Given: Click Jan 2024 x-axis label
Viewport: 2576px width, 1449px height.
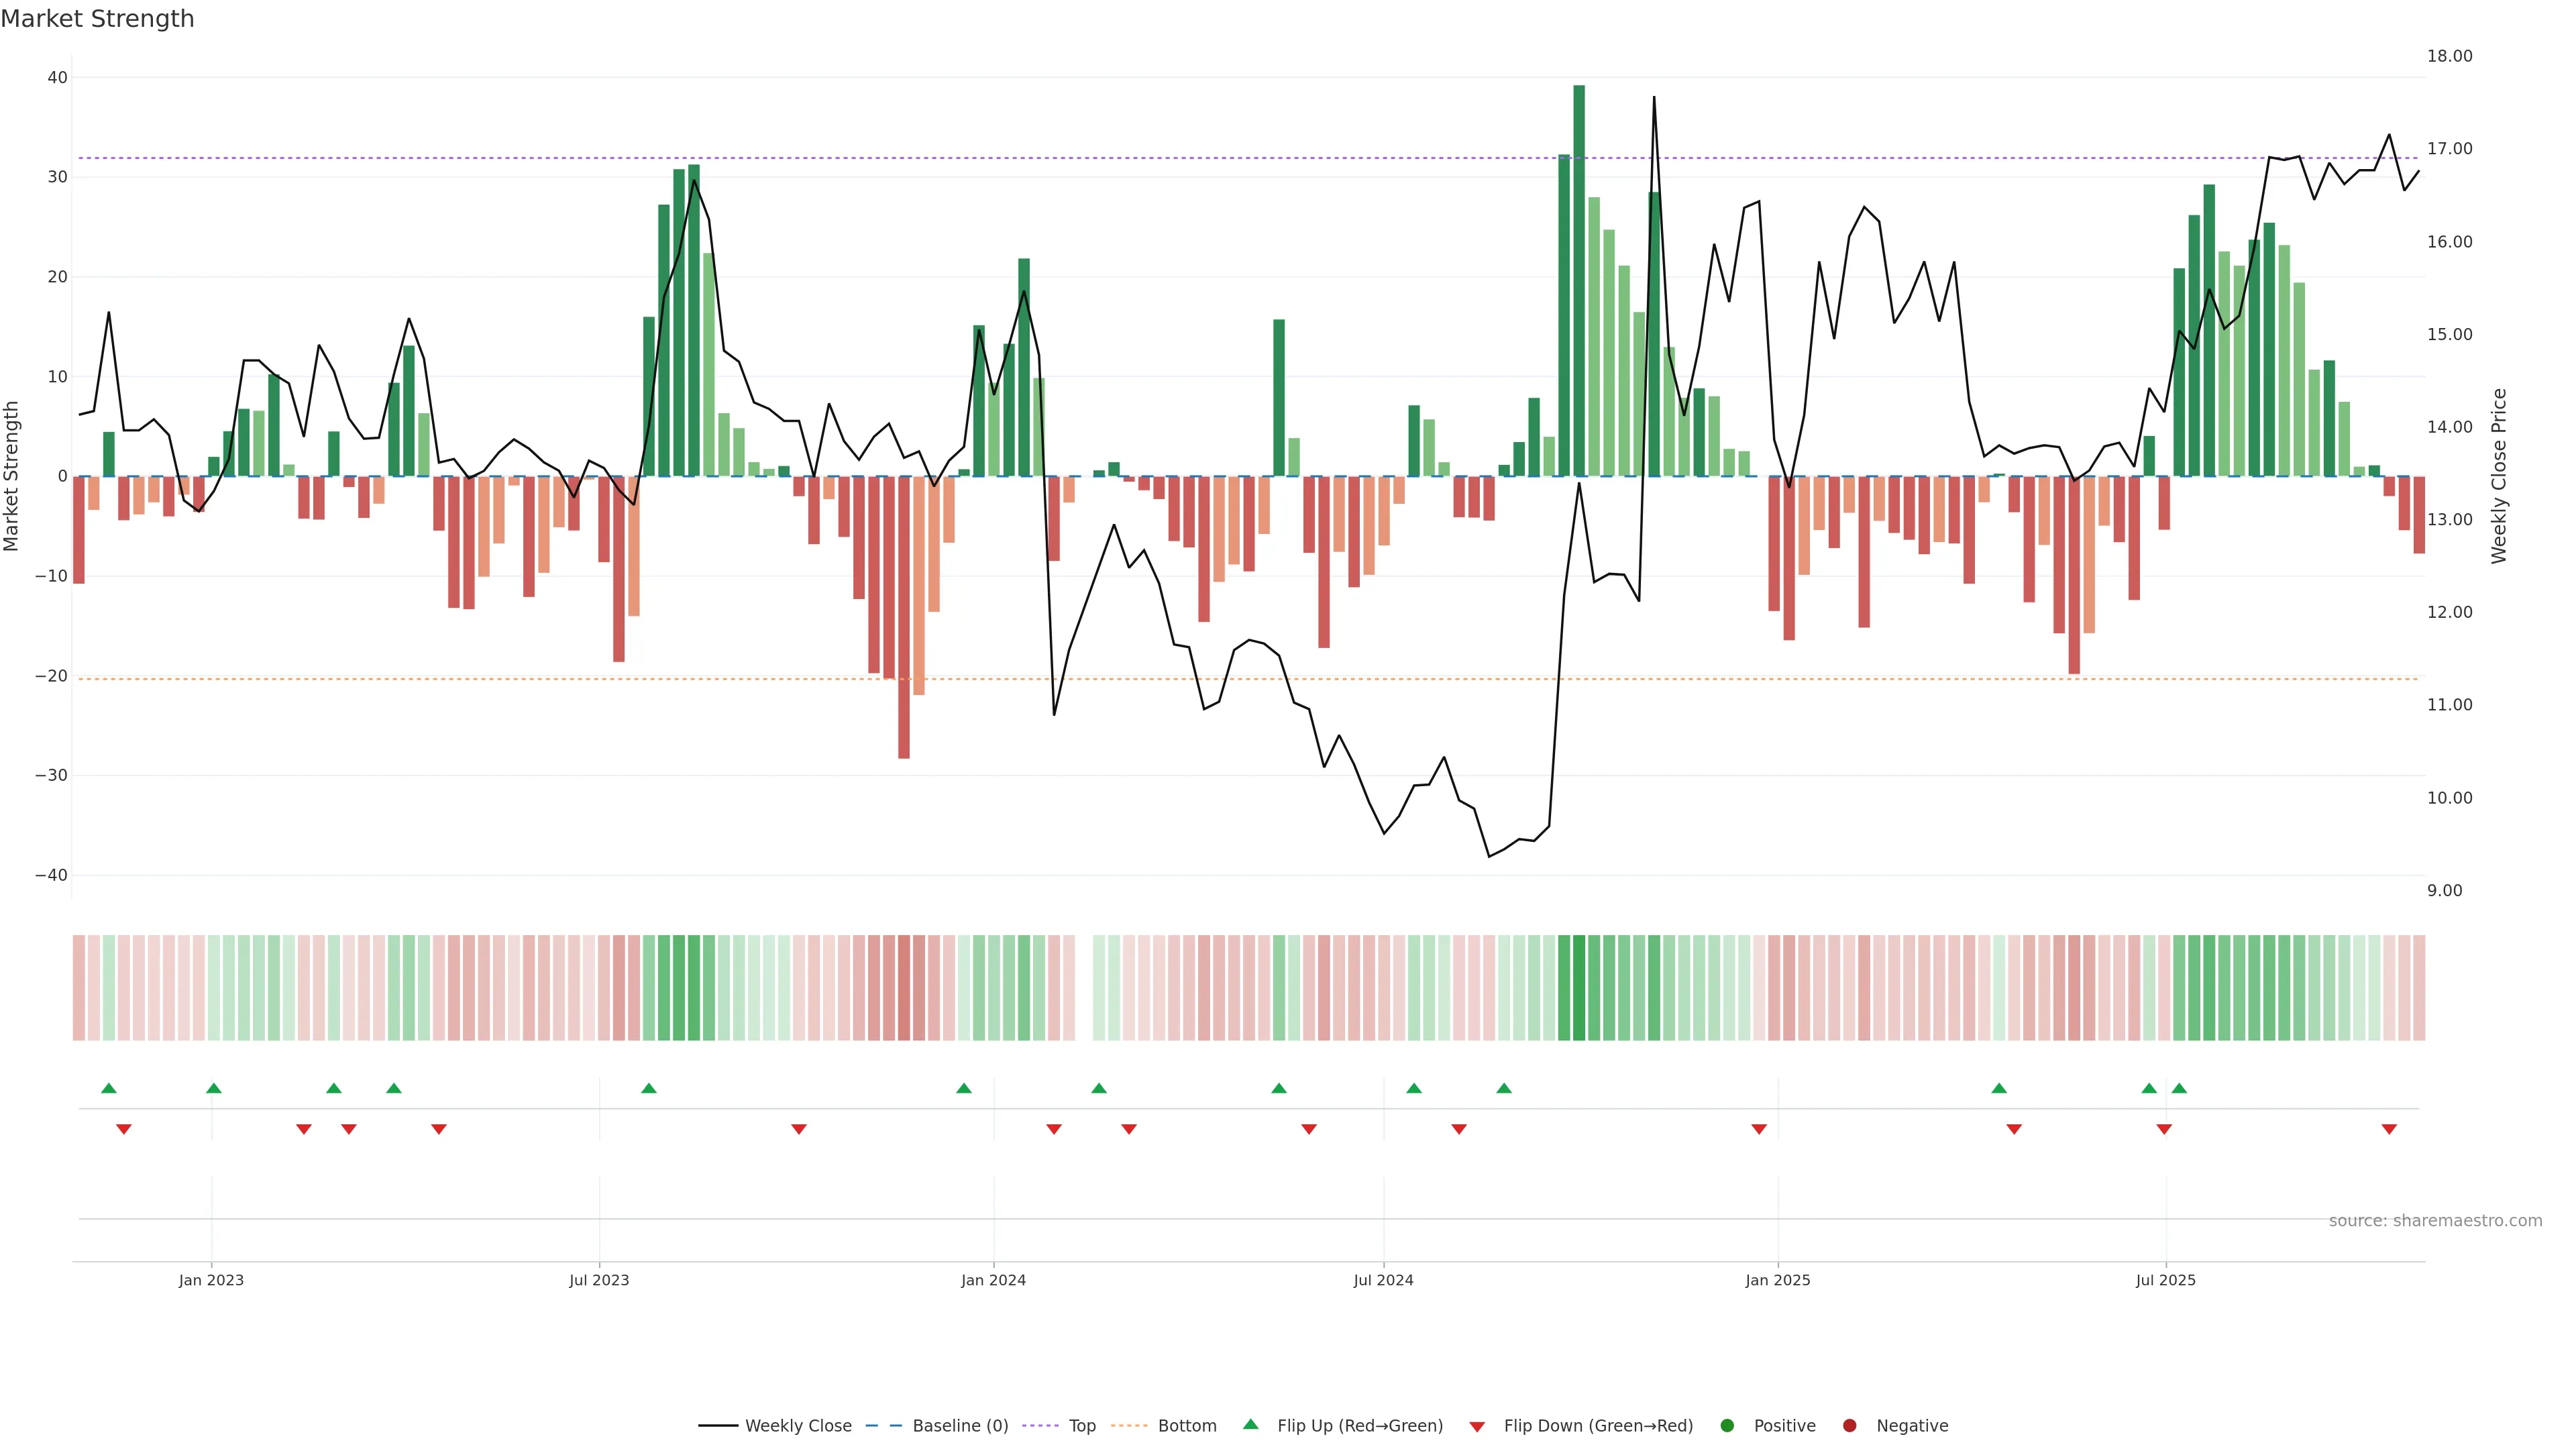Looking at the screenshot, I should (x=993, y=1280).
